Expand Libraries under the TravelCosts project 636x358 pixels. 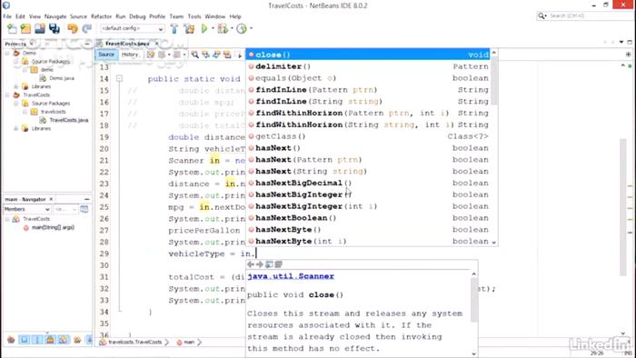point(15,128)
